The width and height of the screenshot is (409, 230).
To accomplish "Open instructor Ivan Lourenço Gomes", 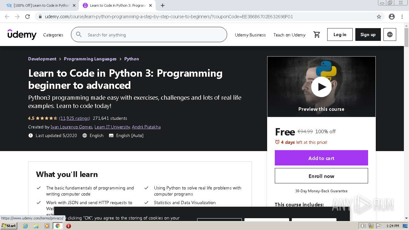I will [71, 127].
